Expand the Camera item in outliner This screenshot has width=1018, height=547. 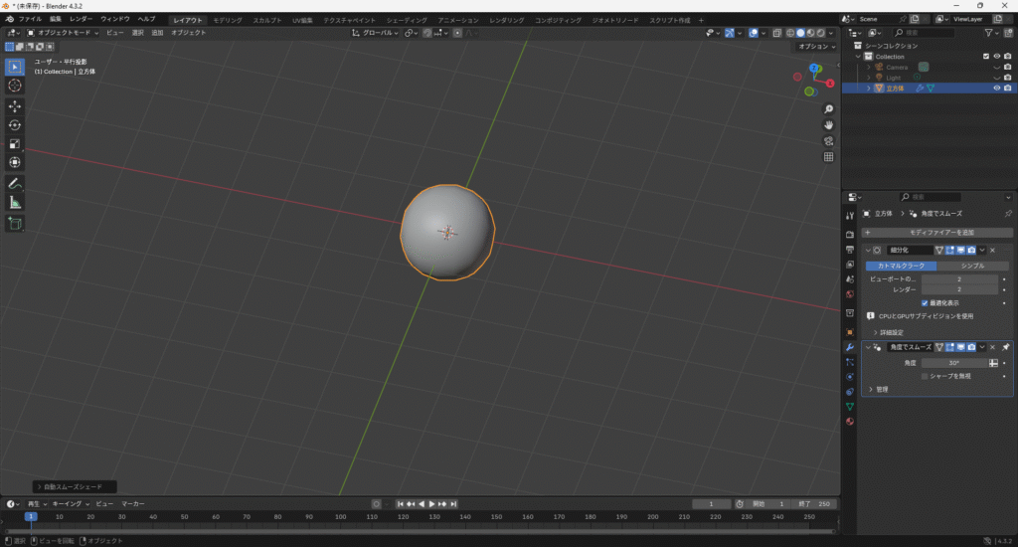(869, 67)
